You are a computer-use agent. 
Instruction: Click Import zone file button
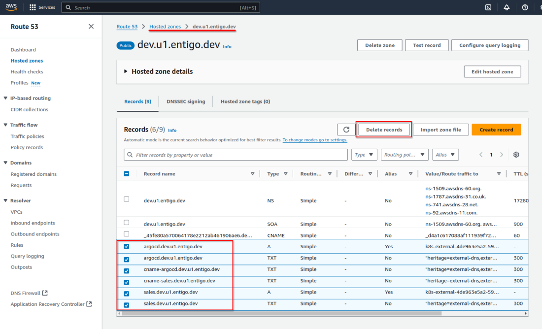(440, 130)
